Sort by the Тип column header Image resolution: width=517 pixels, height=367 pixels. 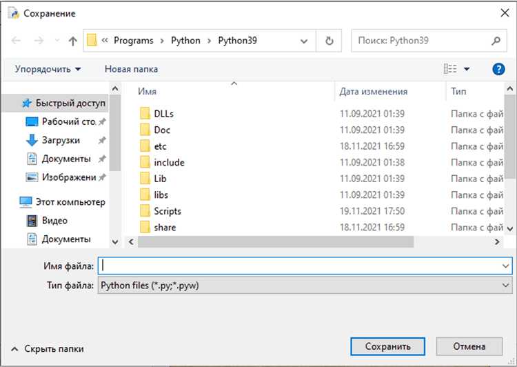click(x=458, y=92)
